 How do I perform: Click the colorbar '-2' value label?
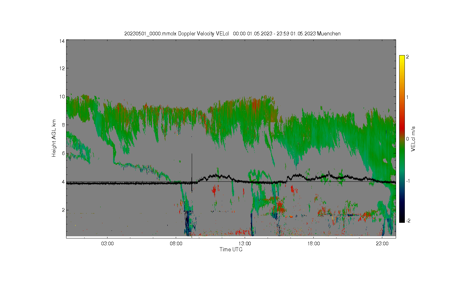tap(408, 221)
